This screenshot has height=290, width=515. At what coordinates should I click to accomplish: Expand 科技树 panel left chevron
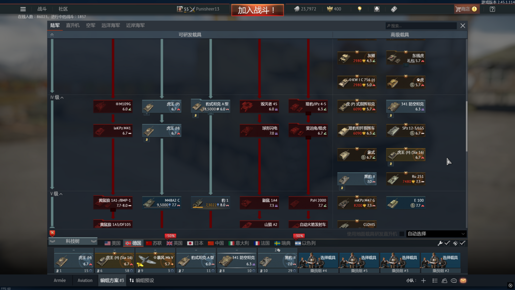coord(52,241)
